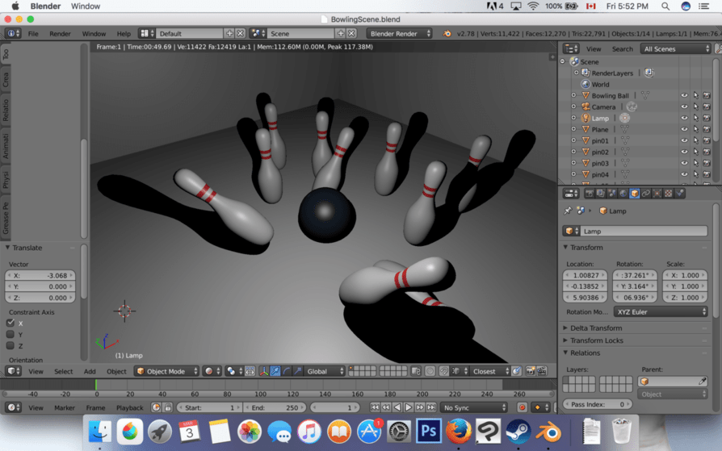
Task: Open the Object Constraints tab (chain icon)
Action: tap(645, 194)
